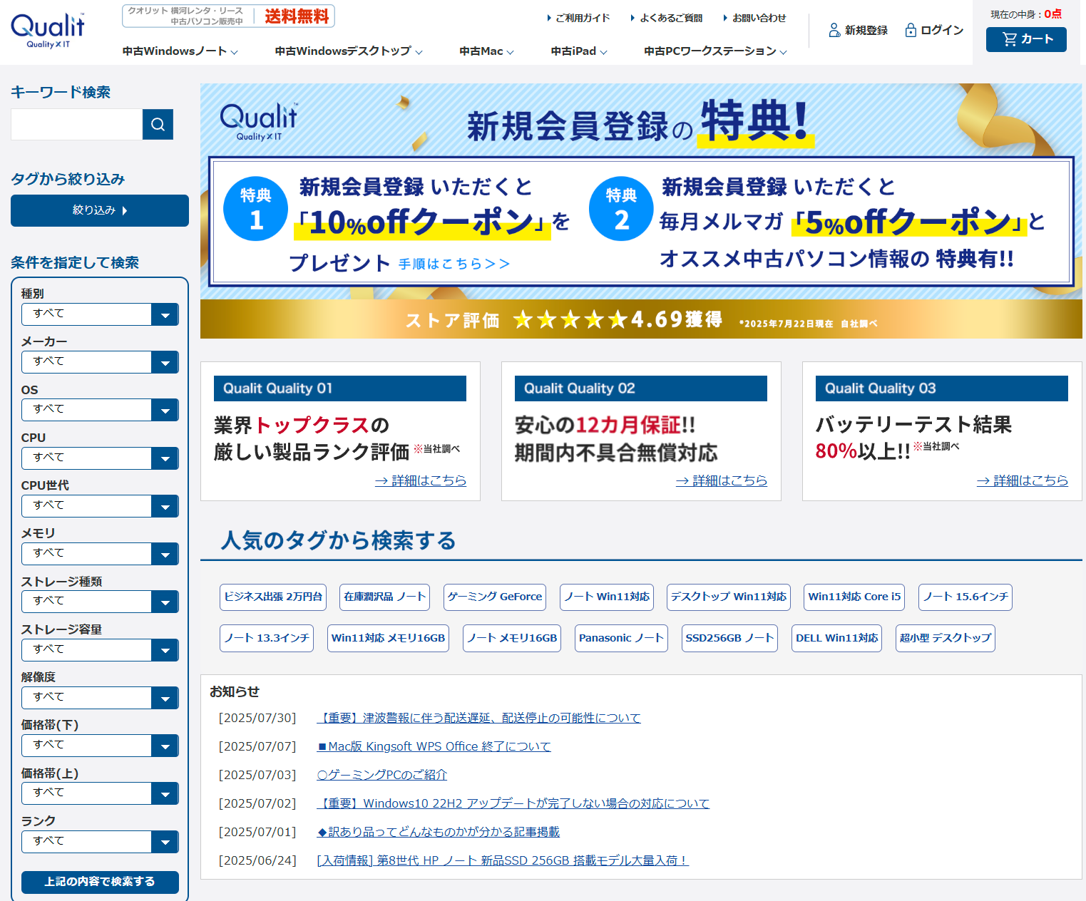Select the Win11対応 Core i5 tag
Viewport: 1086px width, 901px height.
click(854, 597)
